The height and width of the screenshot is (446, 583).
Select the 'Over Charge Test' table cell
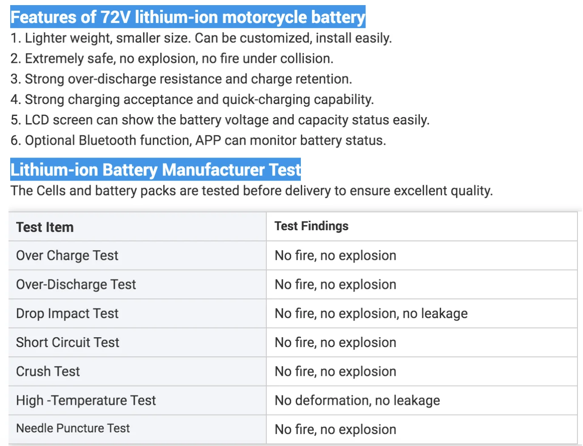(x=67, y=255)
